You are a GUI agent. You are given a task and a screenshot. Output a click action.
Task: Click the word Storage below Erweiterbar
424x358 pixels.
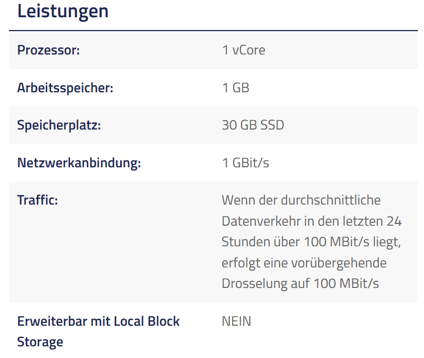click(40, 342)
